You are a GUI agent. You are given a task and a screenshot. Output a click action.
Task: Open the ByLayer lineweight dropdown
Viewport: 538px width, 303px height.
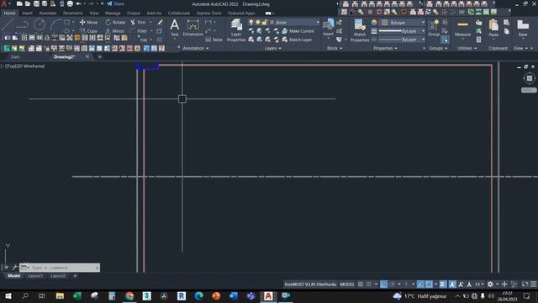pos(402,31)
